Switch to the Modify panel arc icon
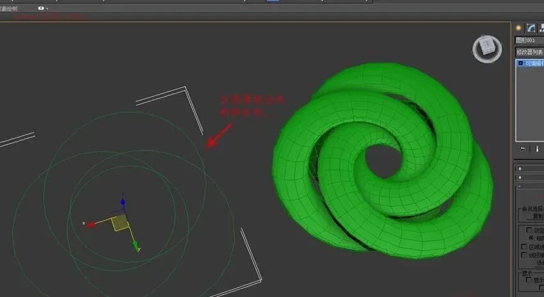Viewport: 544px width, 297px height. tap(531, 28)
